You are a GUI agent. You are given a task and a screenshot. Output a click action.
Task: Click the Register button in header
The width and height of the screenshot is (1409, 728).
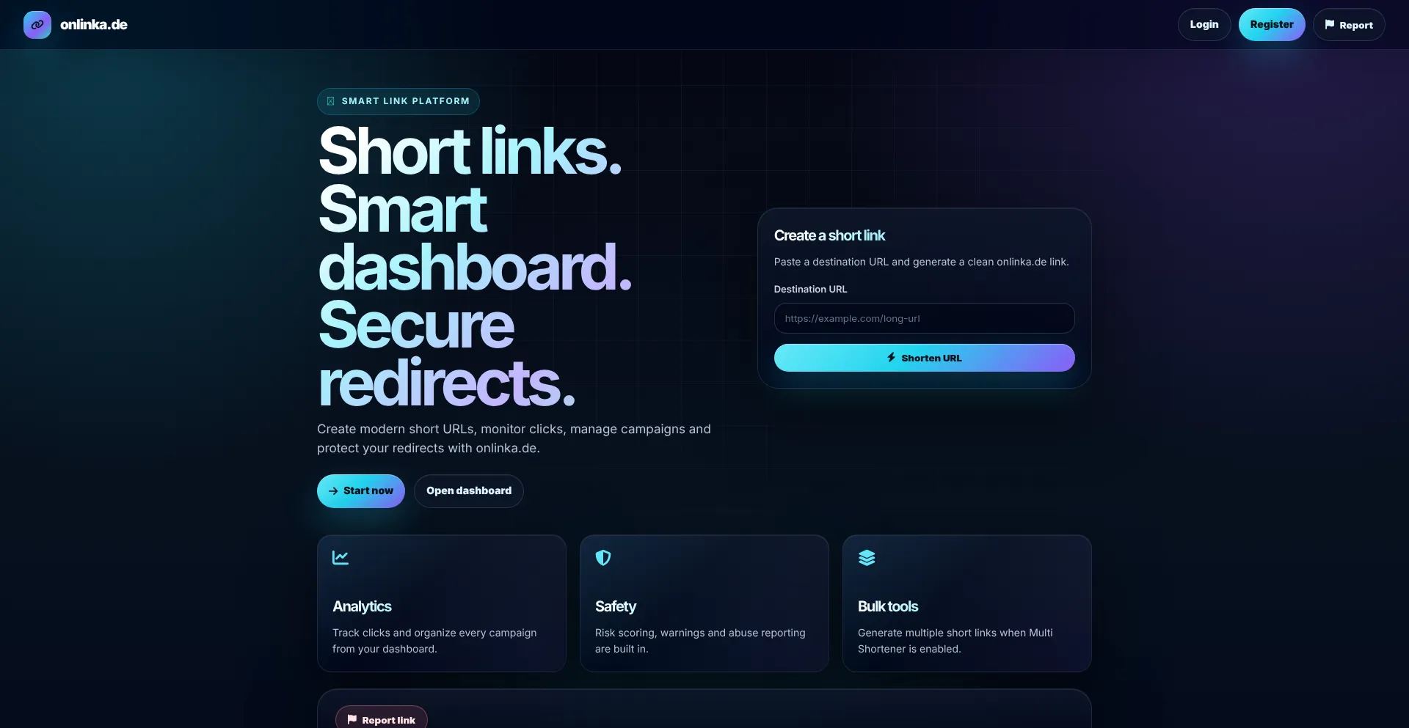click(x=1272, y=25)
